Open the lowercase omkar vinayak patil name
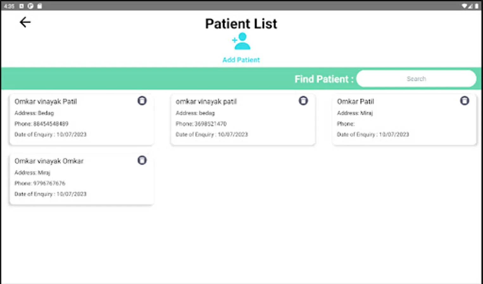Image resolution: width=483 pixels, height=284 pixels. tap(206, 102)
